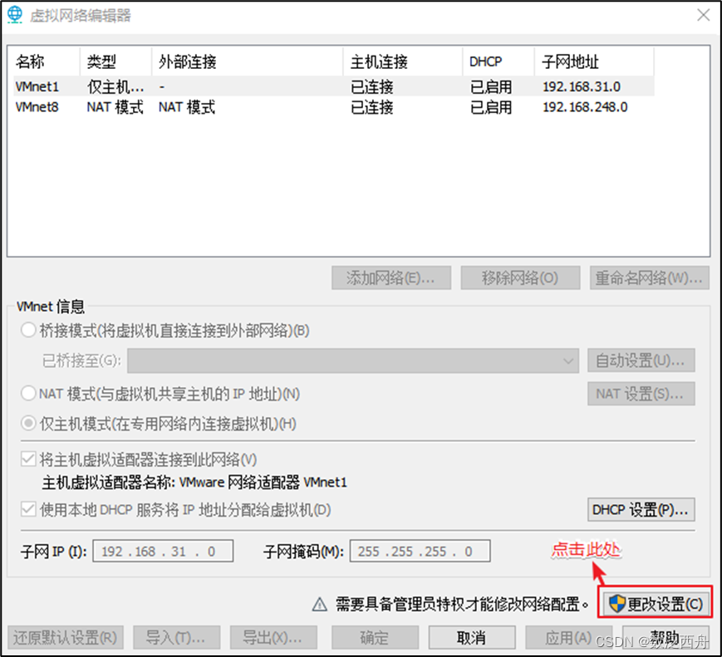This screenshot has width=722, height=657.
Task: Click the 子网 IP input field
Action: 163,552
